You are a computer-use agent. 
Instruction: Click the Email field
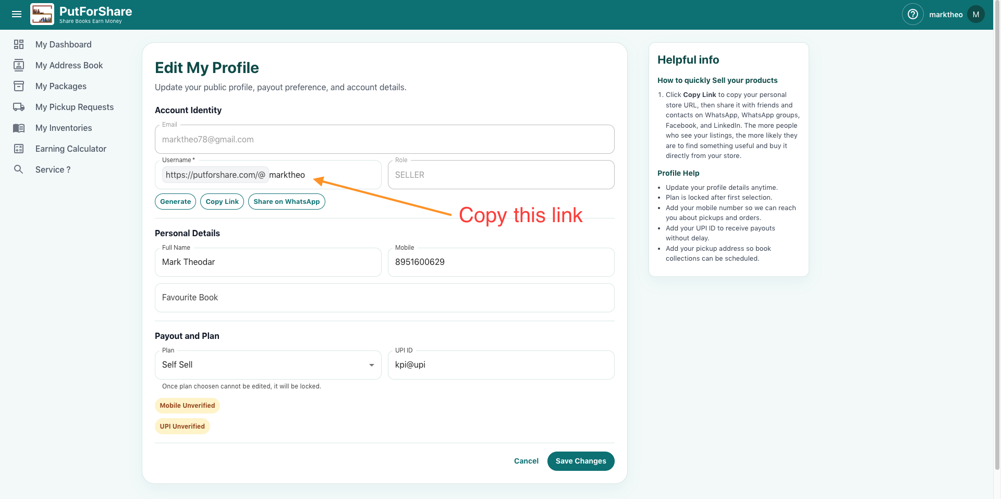coord(385,139)
